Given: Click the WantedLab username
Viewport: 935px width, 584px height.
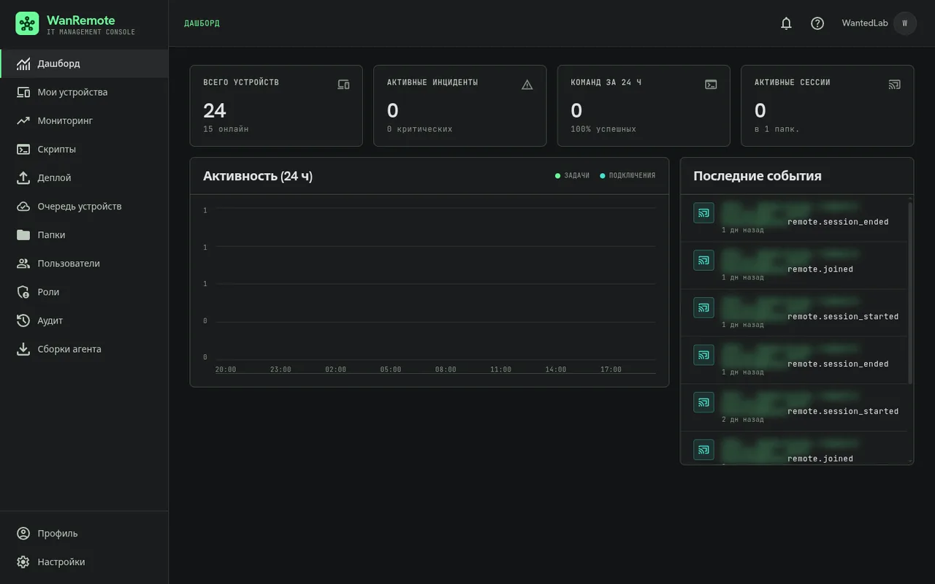Looking at the screenshot, I should [x=865, y=23].
